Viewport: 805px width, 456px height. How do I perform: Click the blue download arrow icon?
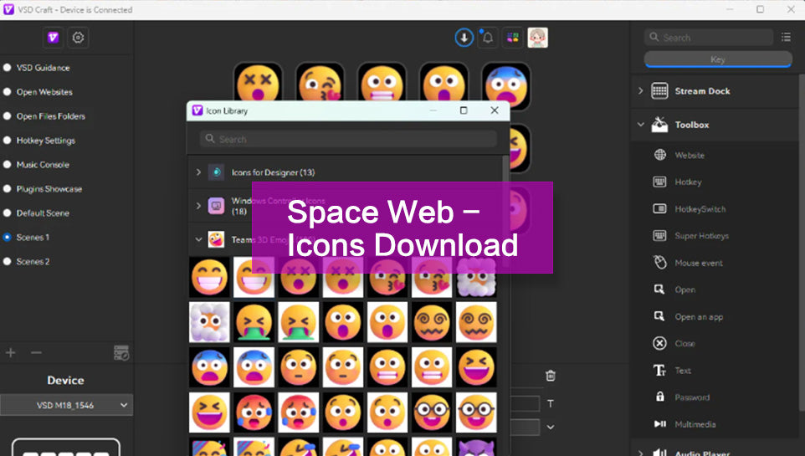pyautogui.click(x=464, y=38)
